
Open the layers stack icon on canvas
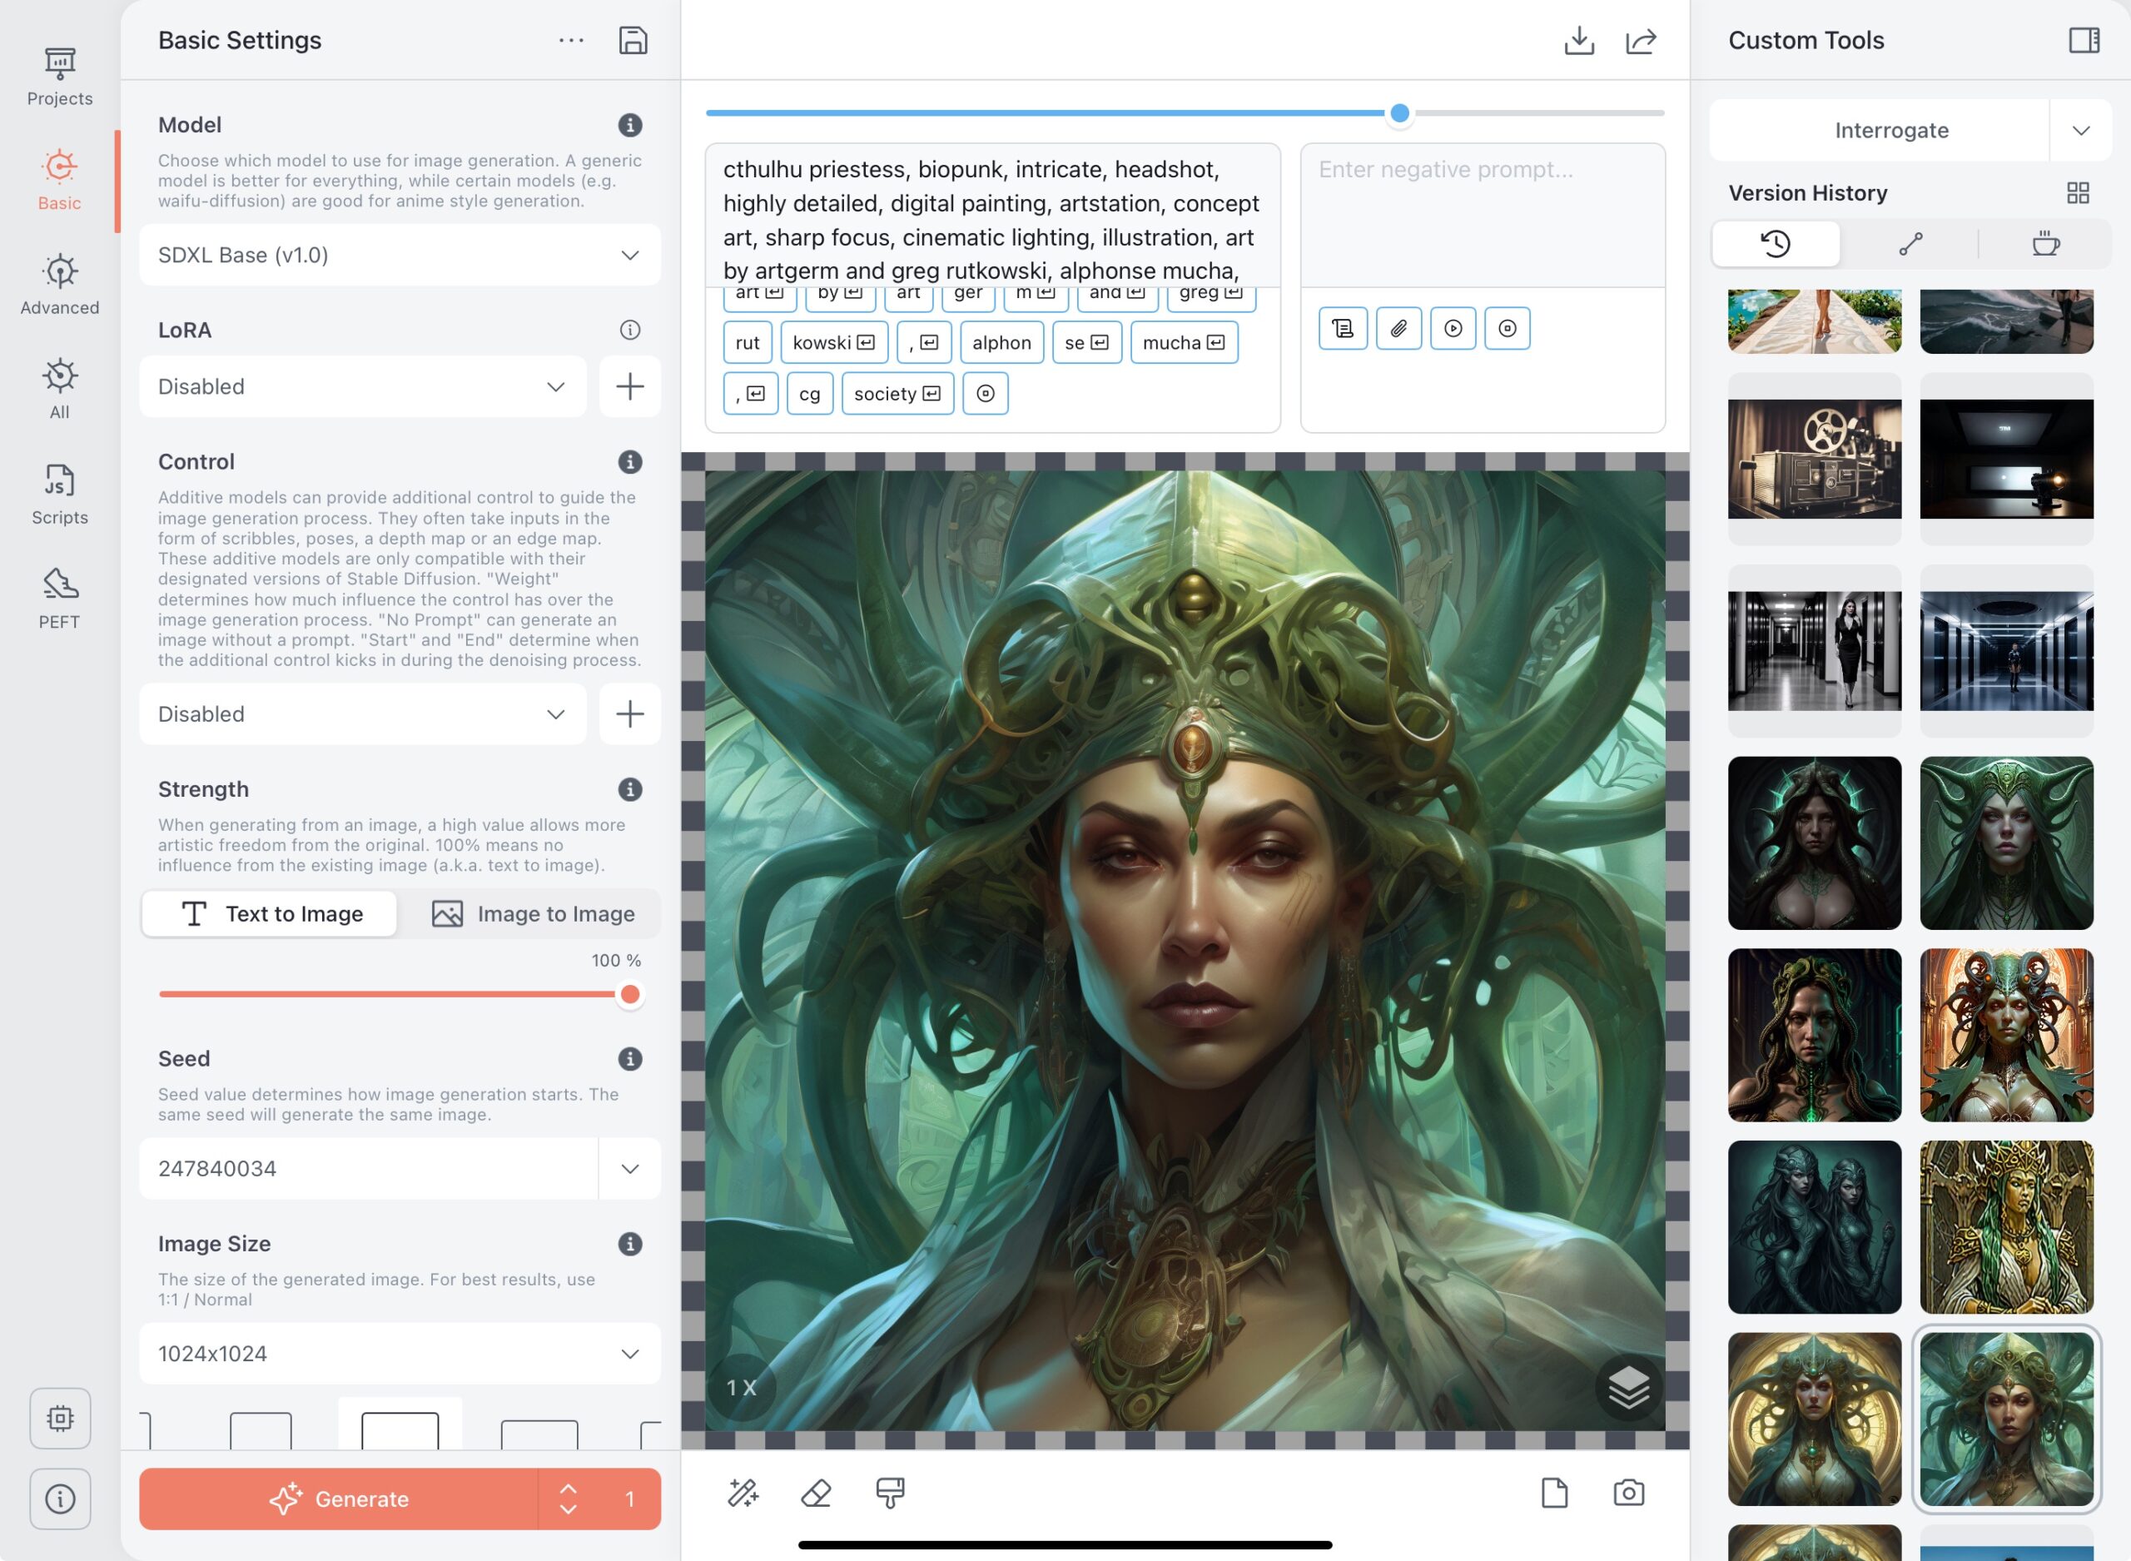[x=1628, y=1387]
